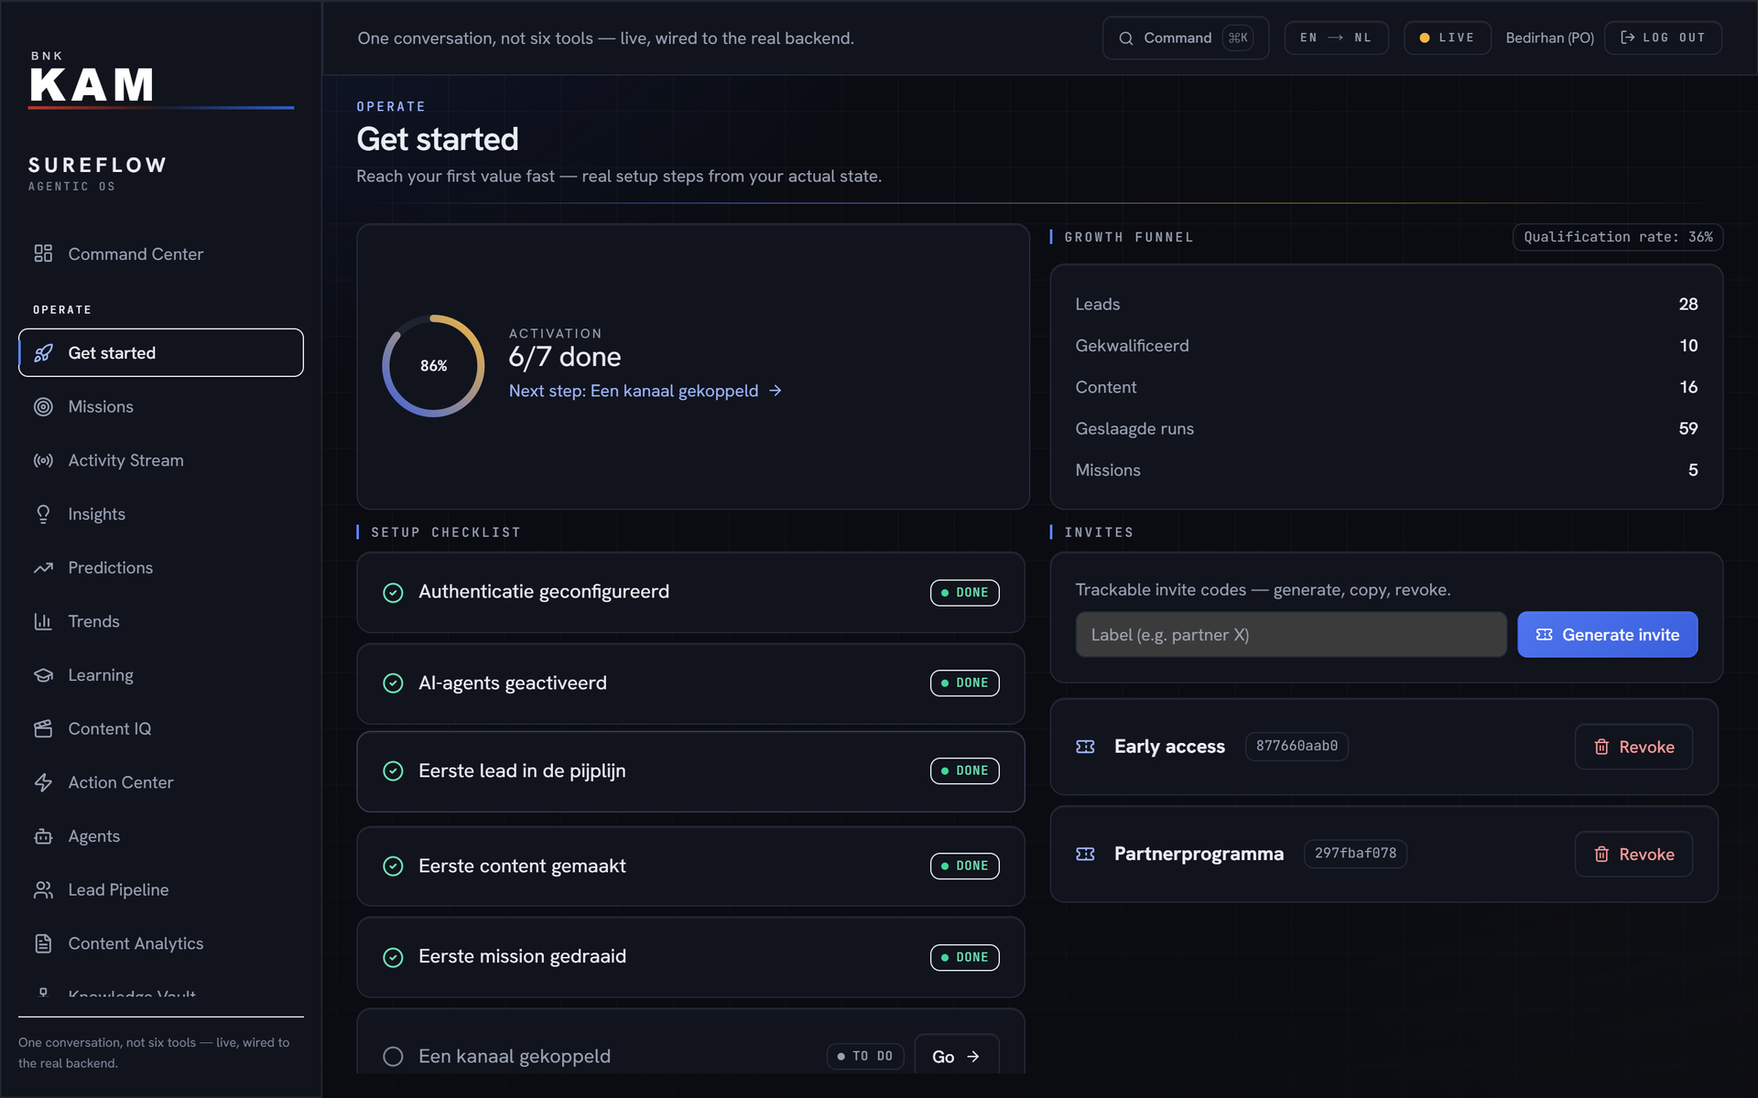Click the Activity Stream broadcast icon

click(x=43, y=460)
